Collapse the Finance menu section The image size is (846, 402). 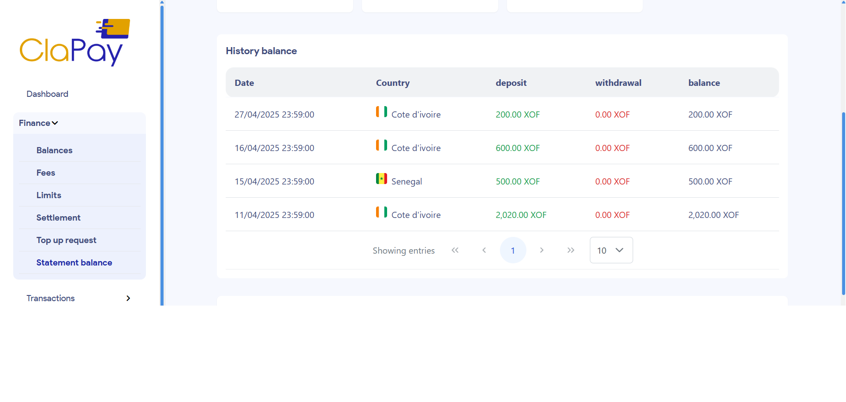click(x=39, y=123)
